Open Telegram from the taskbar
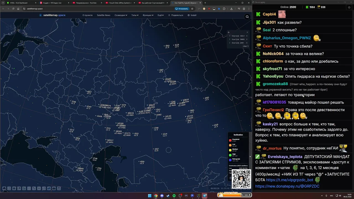The width and height of the screenshot is (354, 199). point(205,196)
